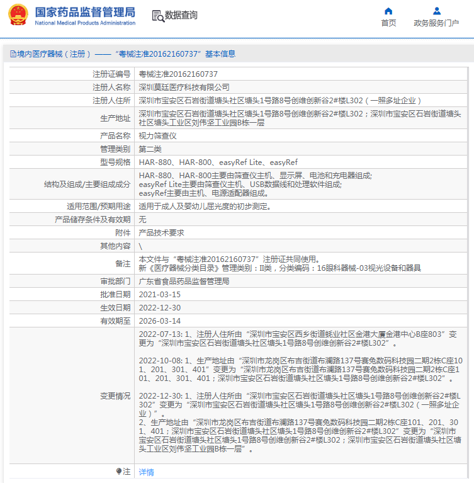Image resolution: width=474 pixels, height=483 pixels.
Task: Click the 型号规格 row label
Action: [115, 162]
